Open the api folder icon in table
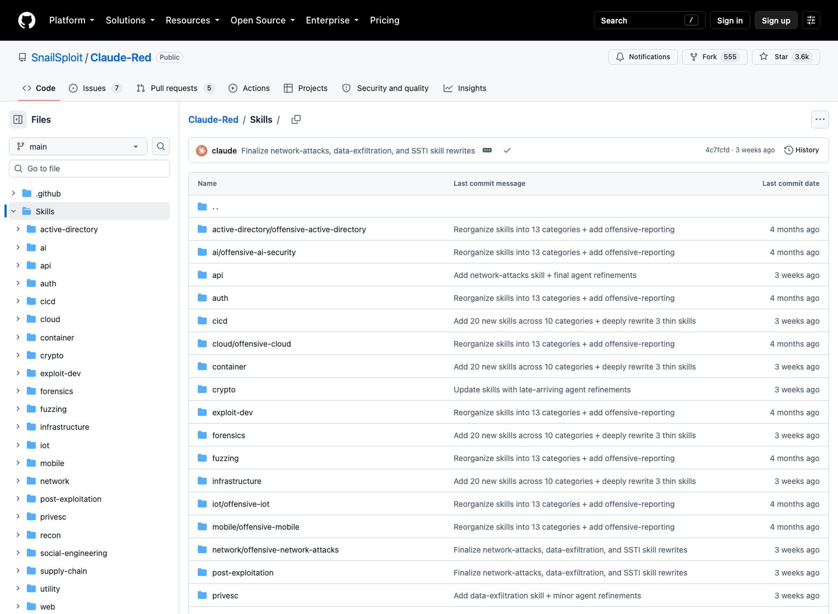 202,275
